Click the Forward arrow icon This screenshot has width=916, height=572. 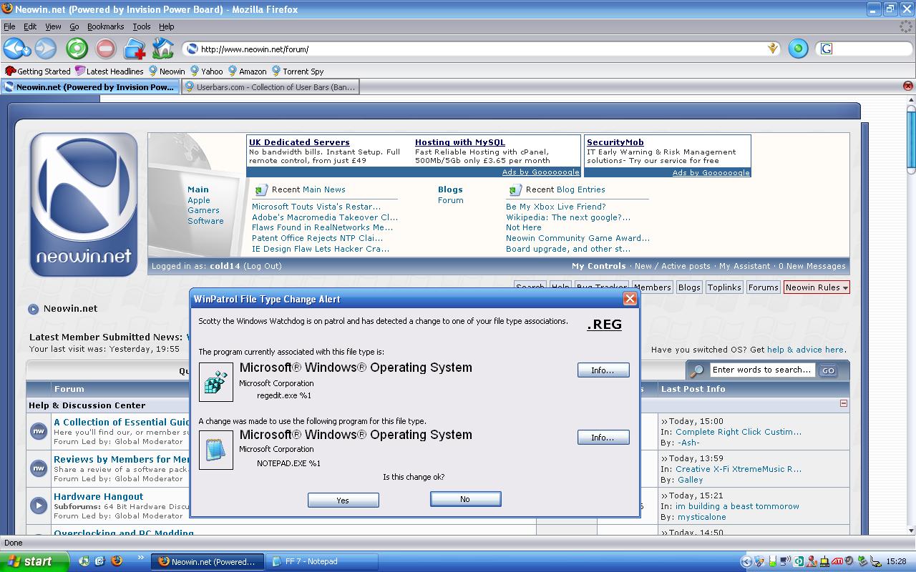tap(46, 49)
